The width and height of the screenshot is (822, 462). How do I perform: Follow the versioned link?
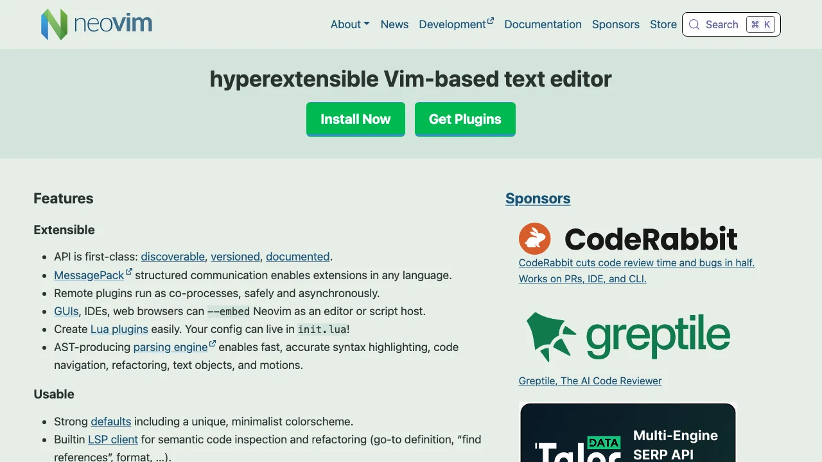(235, 257)
